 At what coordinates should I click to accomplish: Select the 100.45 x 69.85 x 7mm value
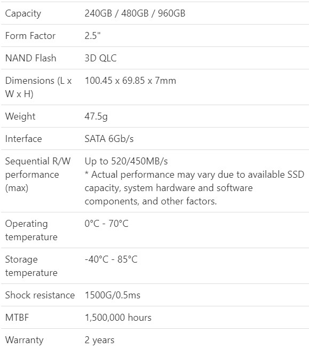click(x=130, y=81)
